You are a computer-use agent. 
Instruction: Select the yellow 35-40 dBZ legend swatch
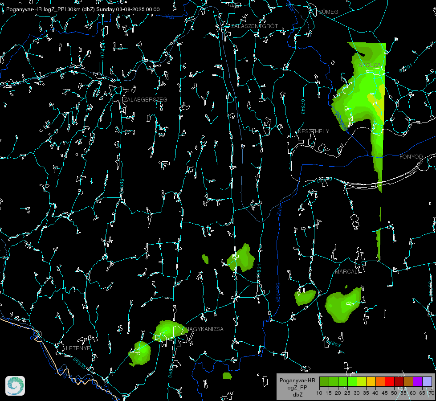coord(371,381)
